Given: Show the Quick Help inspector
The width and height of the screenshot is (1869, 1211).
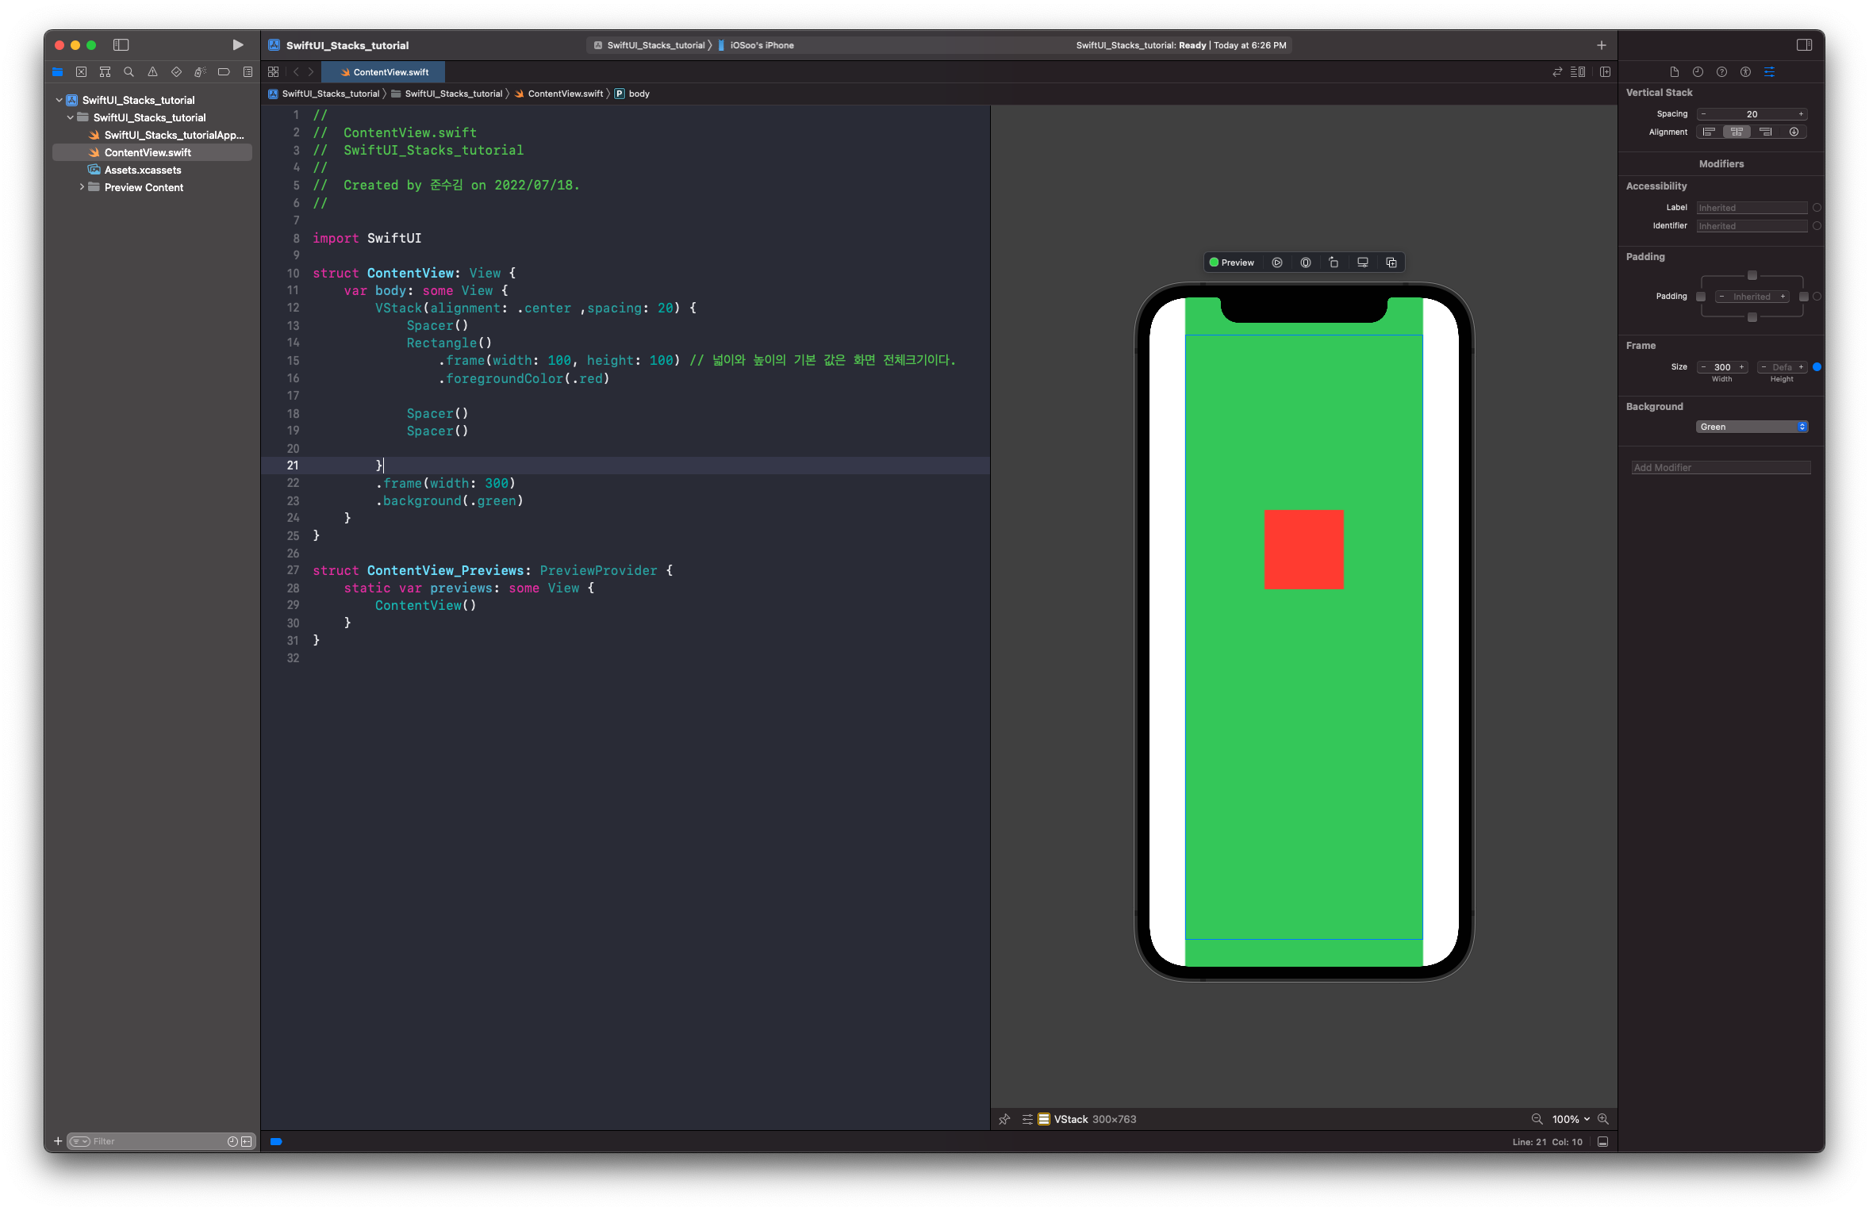Looking at the screenshot, I should click(1721, 72).
